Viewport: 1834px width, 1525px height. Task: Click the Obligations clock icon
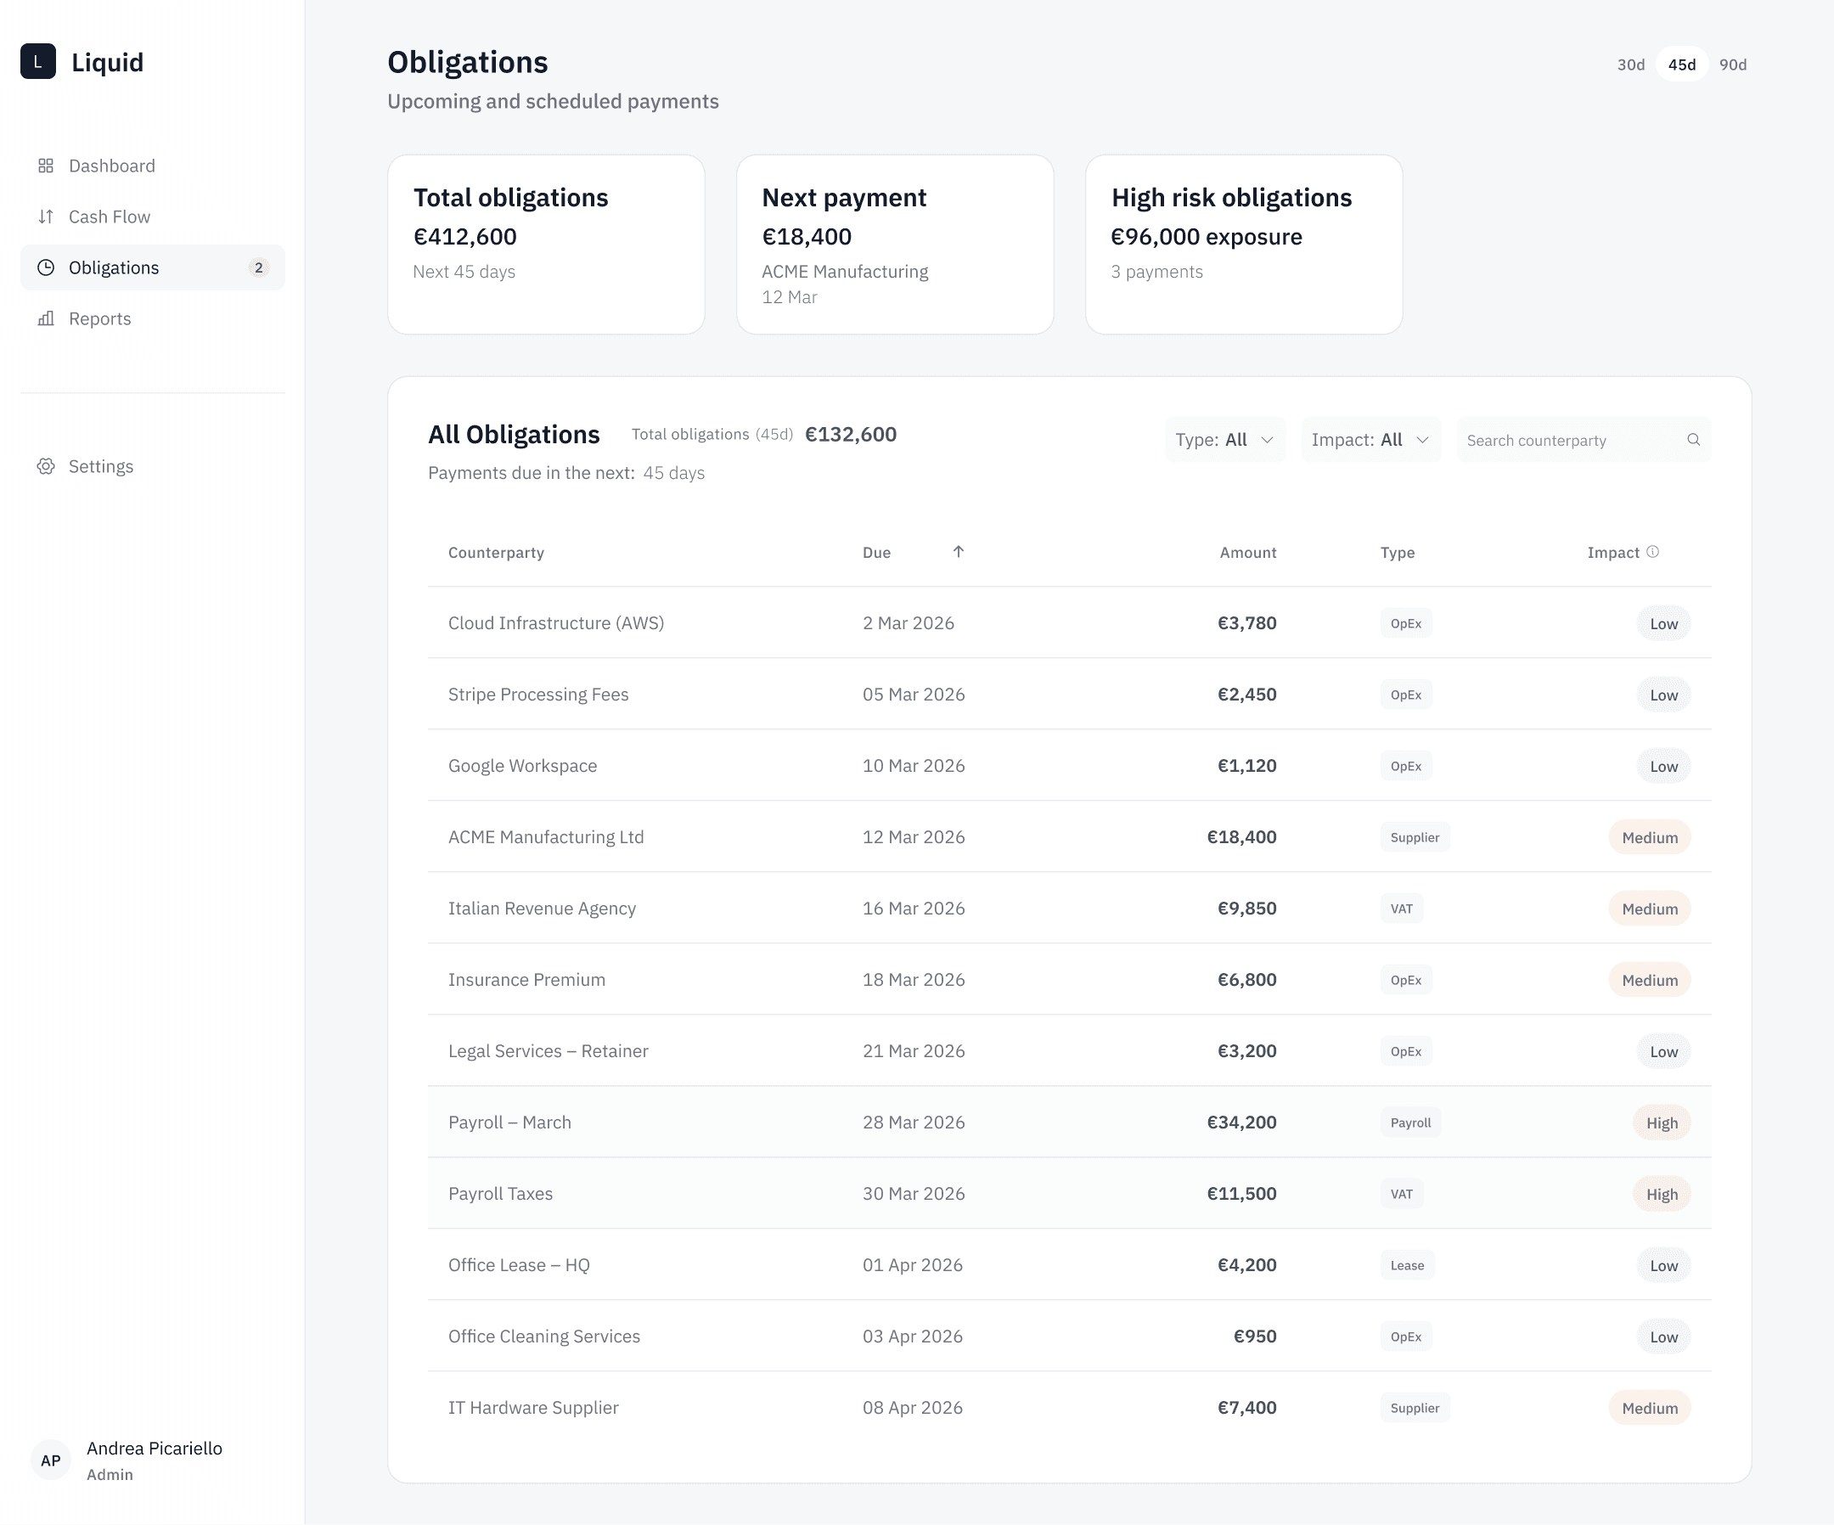coord(45,267)
